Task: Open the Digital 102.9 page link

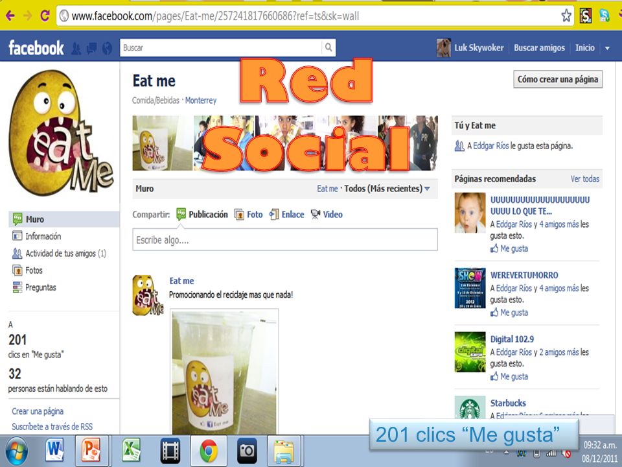Action: click(x=512, y=339)
